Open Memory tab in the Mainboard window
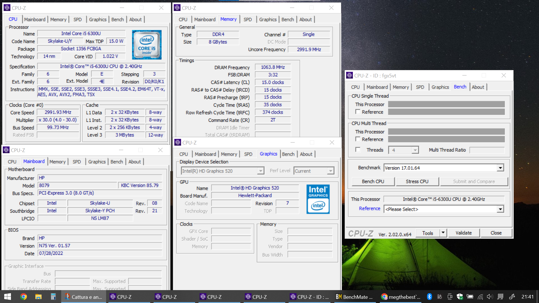 point(58,162)
